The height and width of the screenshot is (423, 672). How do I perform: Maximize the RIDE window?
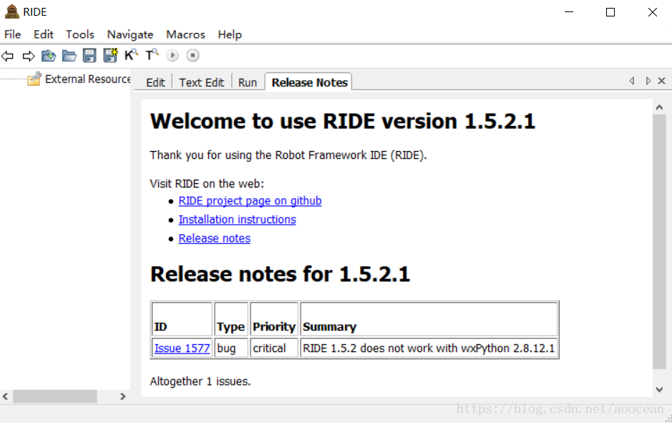tap(610, 12)
